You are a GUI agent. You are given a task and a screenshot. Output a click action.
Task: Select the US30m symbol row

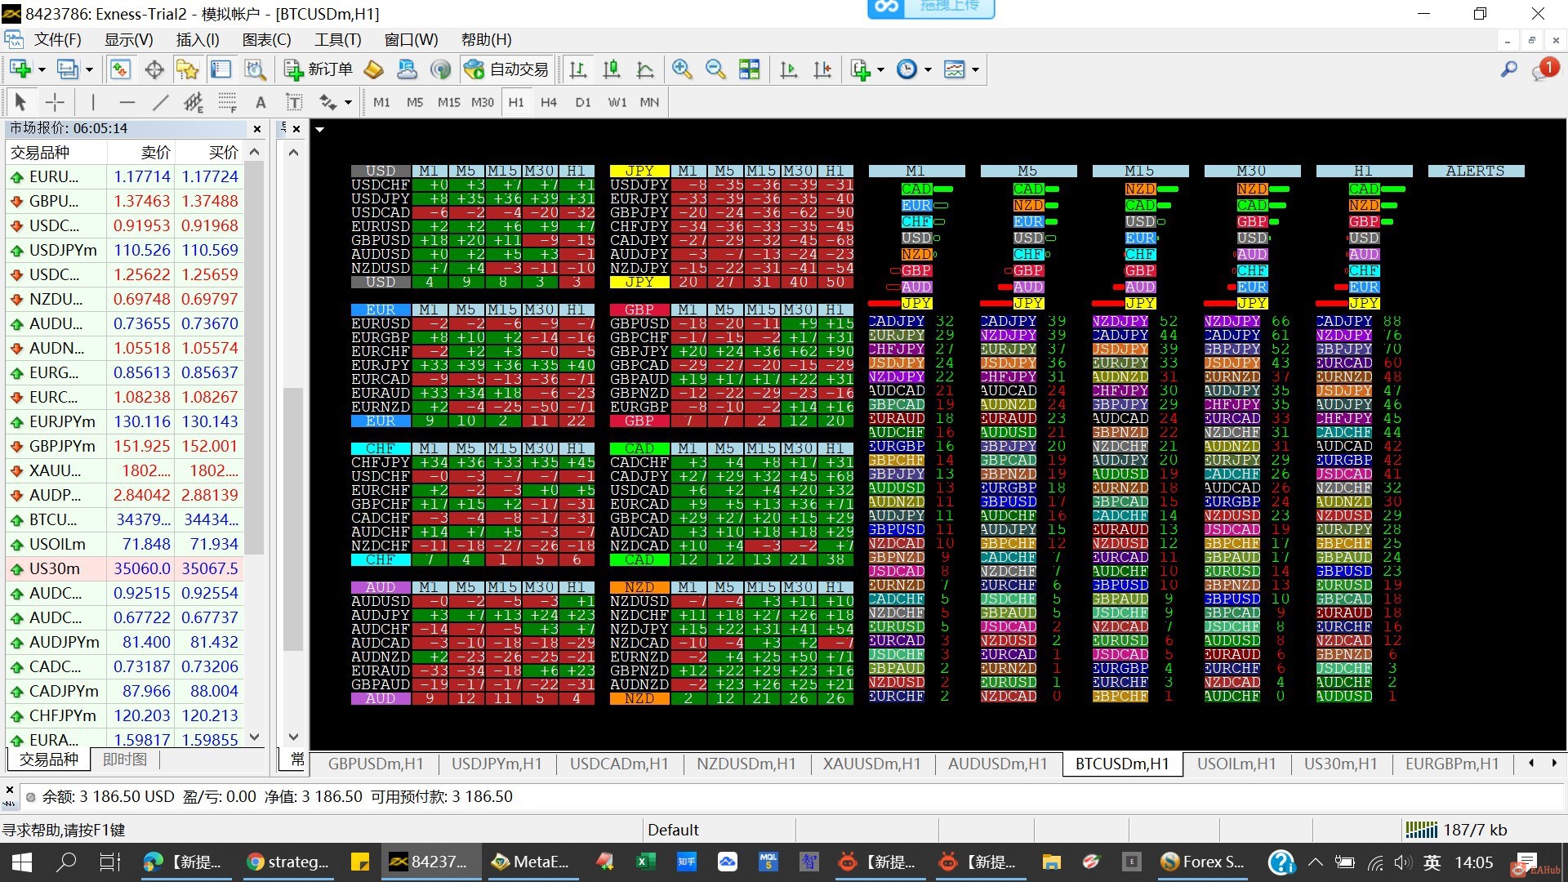(x=55, y=568)
